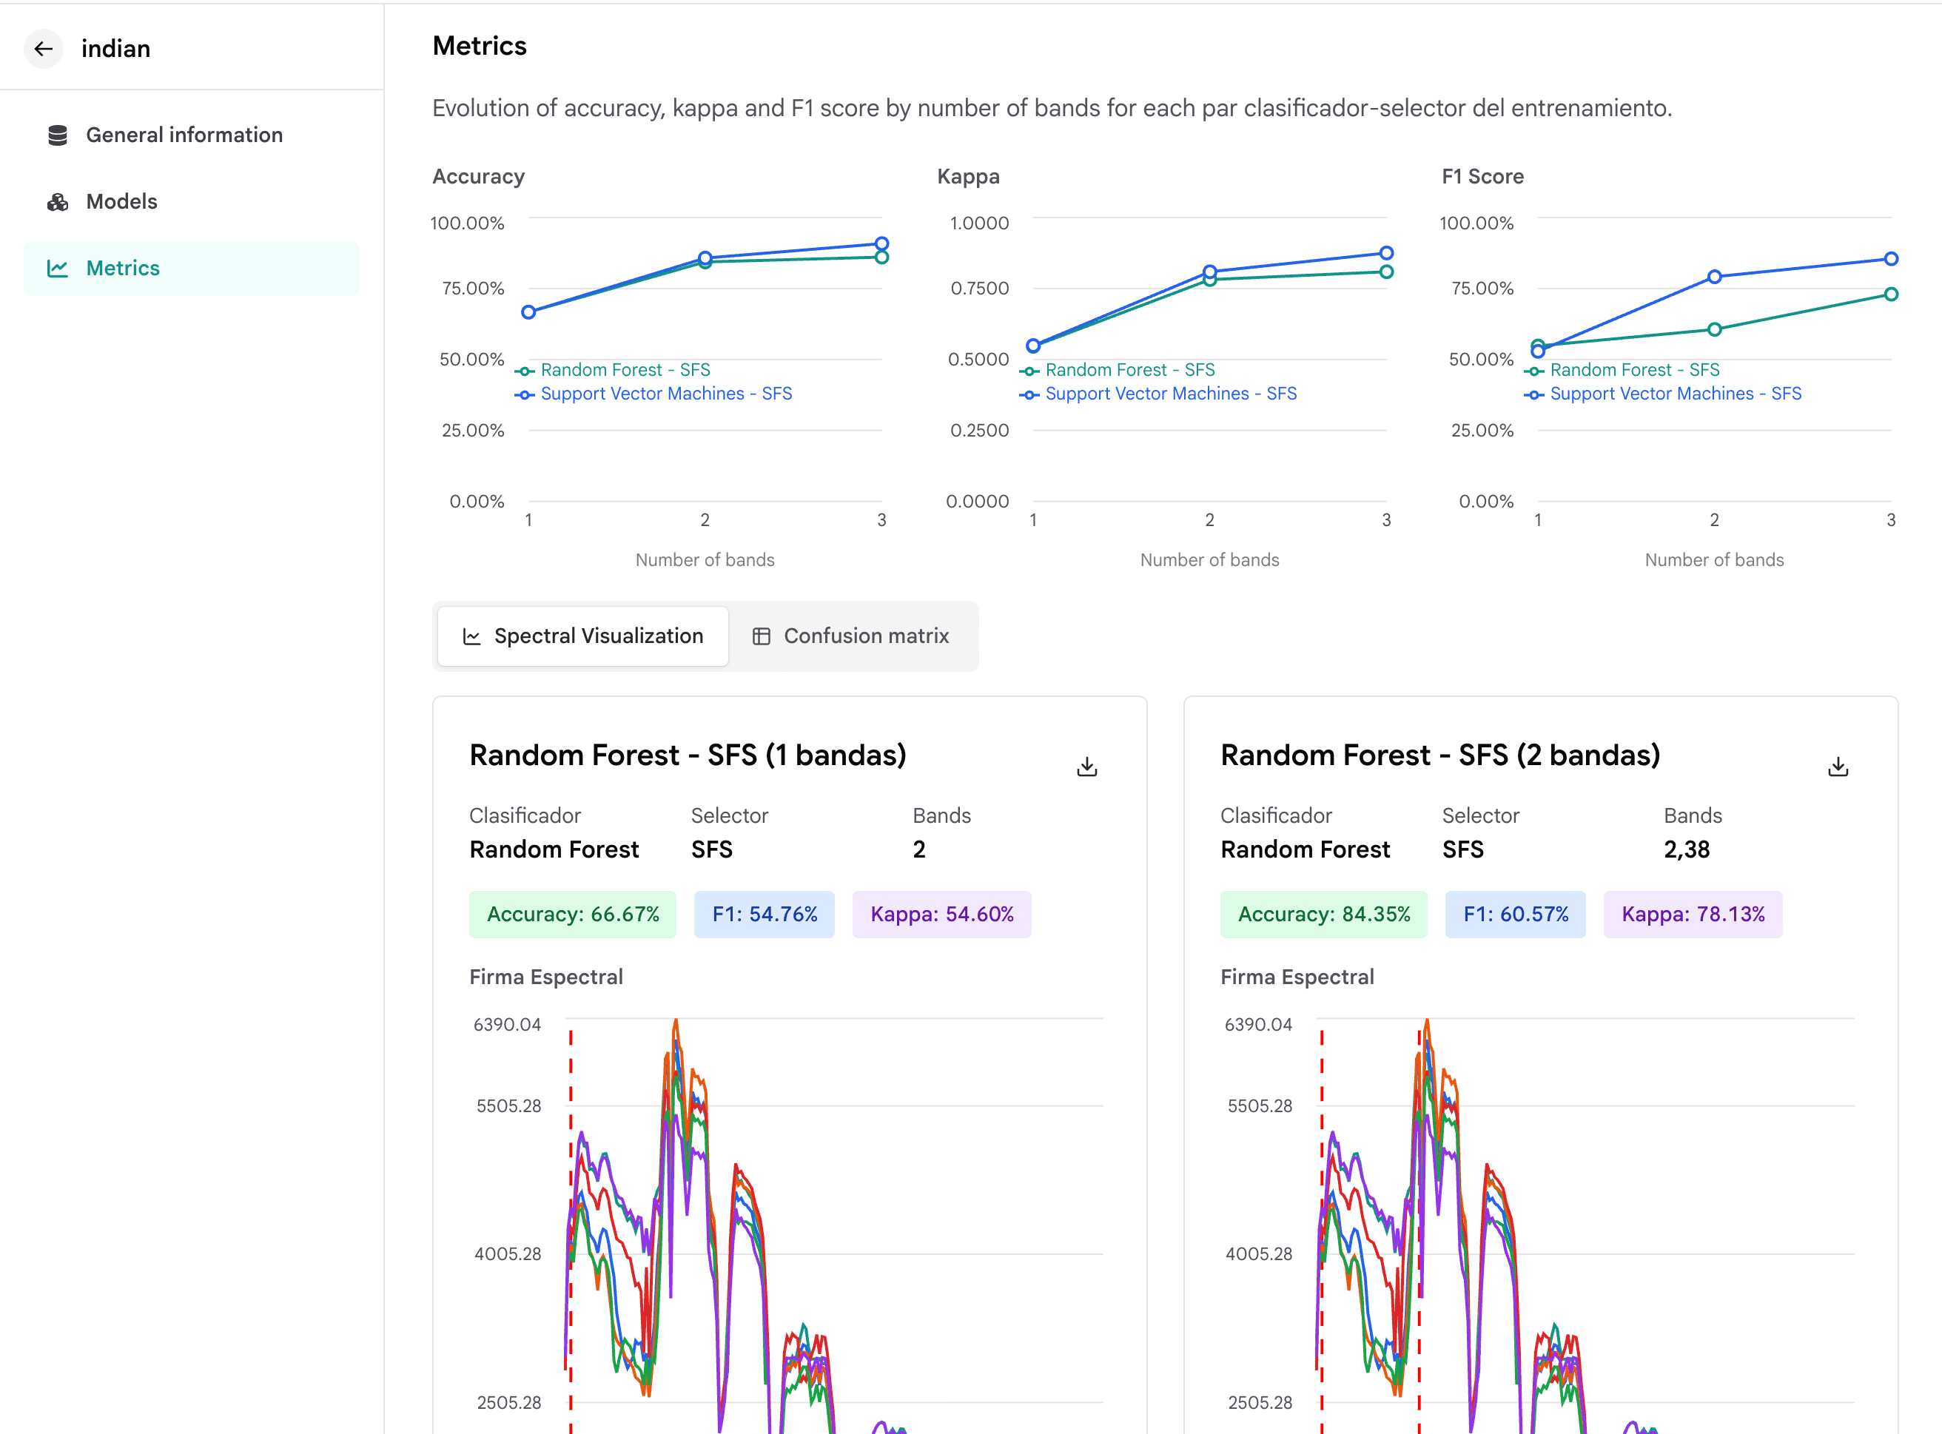Click the Metrics page heading
The width and height of the screenshot is (1942, 1434).
click(x=480, y=46)
